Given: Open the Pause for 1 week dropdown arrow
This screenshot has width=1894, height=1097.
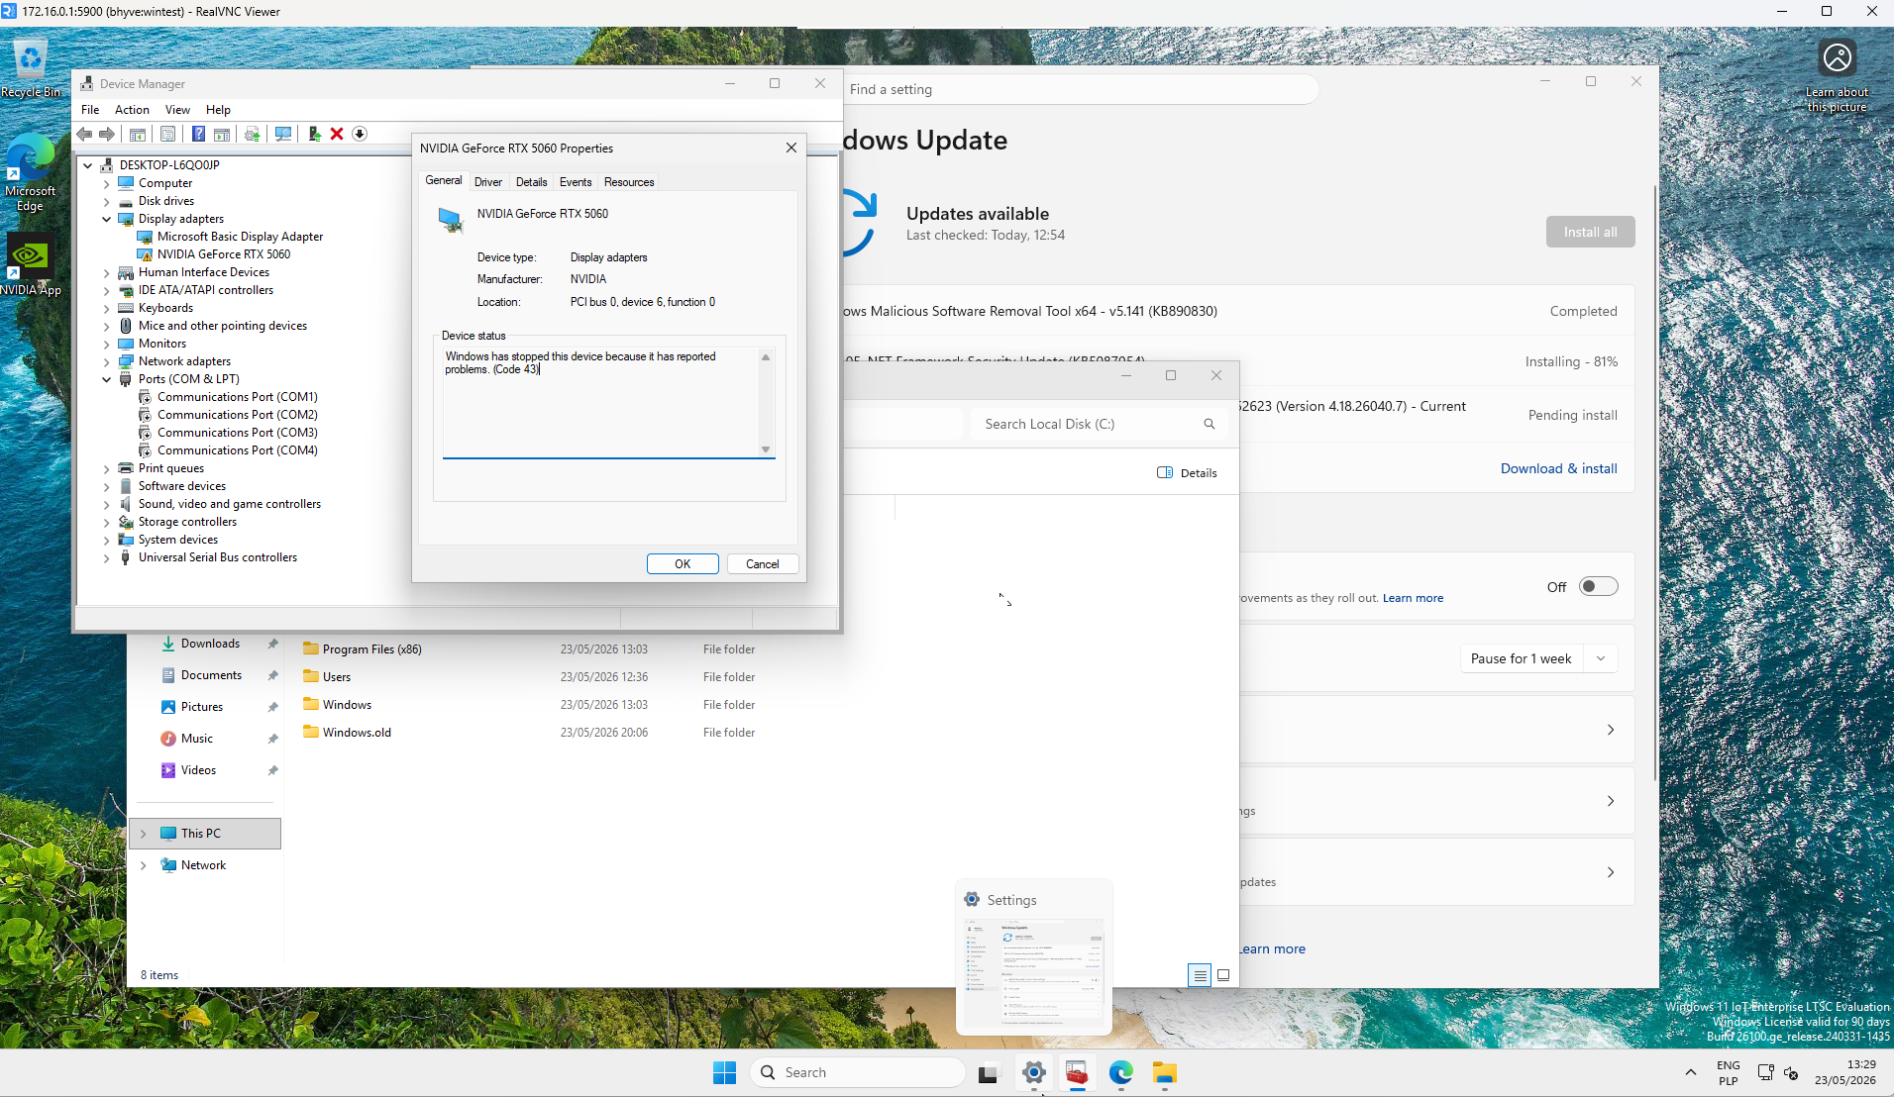Looking at the screenshot, I should tap(1601, 658).
